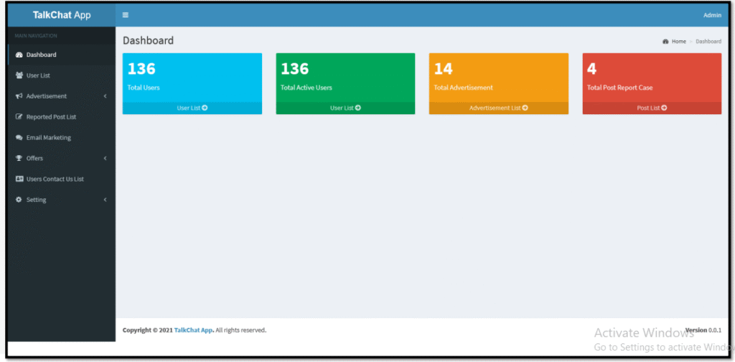The image size is (735, 362).
Task: Click the TalkChat App footer link
Action: coord(193,330)
